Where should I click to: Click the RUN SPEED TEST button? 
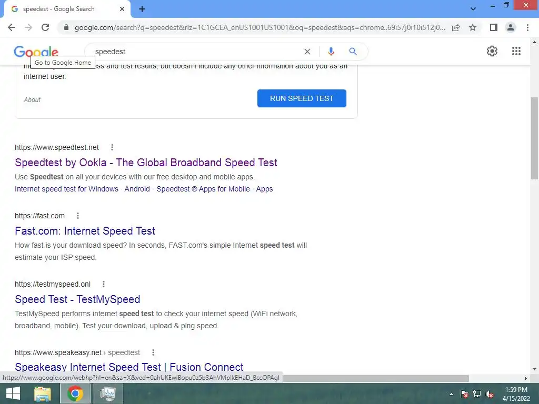302,98
